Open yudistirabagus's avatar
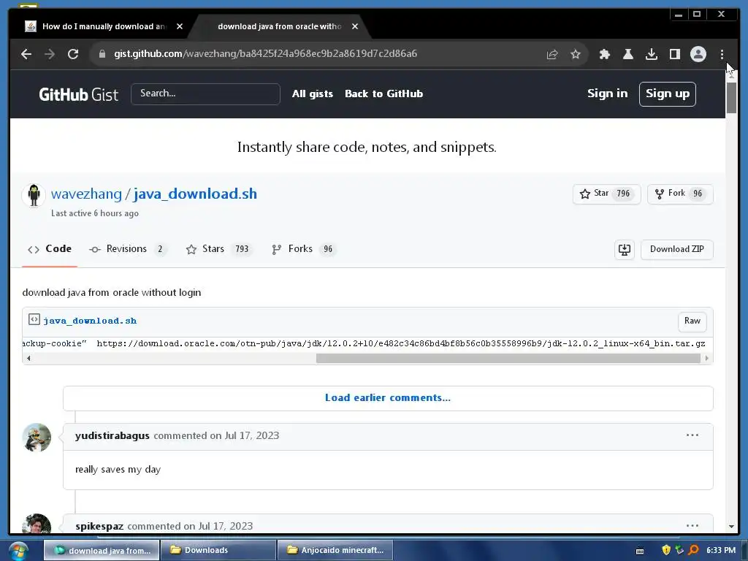Image resolution: width=748 pixels, height=561 pixels. [x=37, y=438]
